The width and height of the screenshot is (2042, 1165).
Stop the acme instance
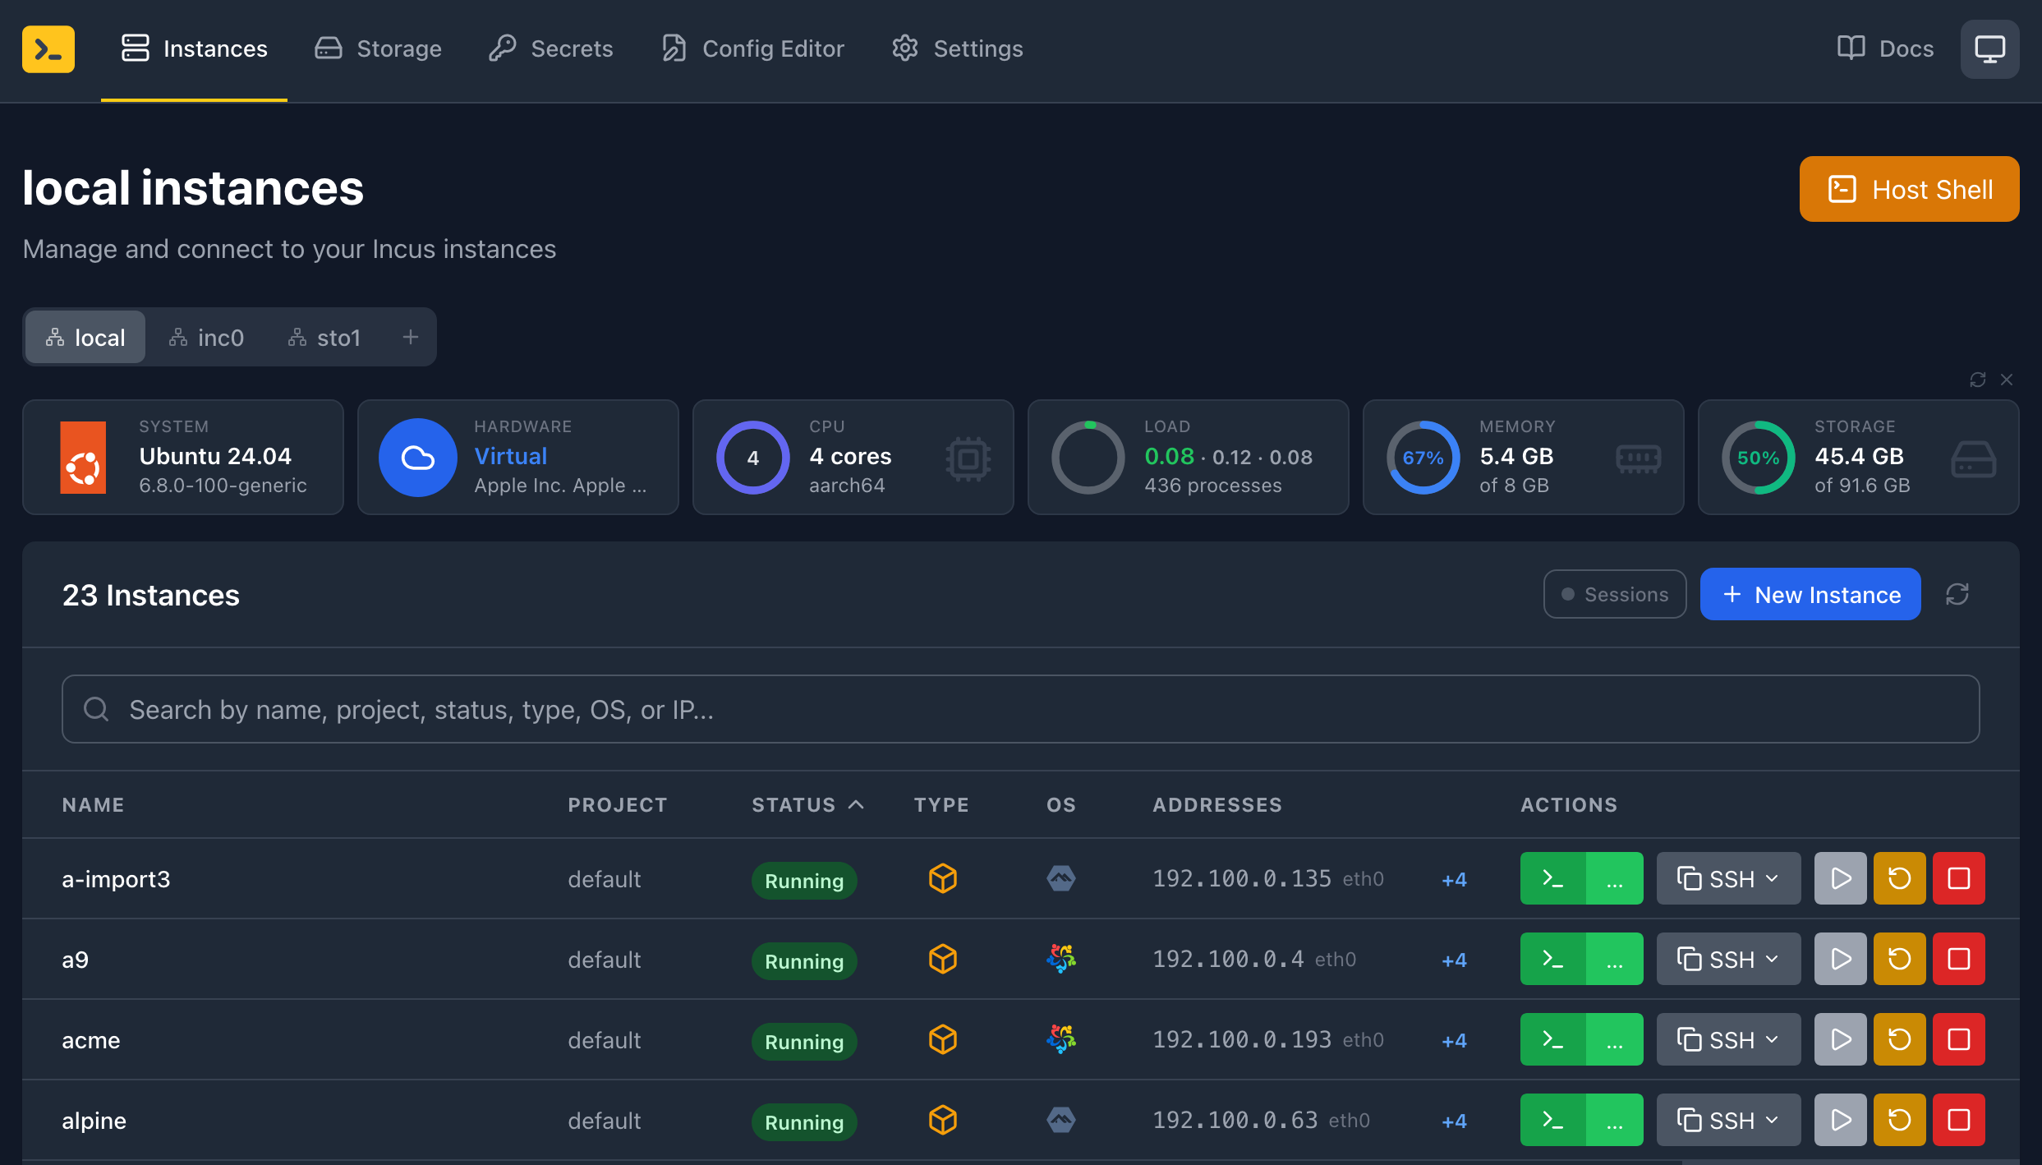[x=1958, y=1039]
